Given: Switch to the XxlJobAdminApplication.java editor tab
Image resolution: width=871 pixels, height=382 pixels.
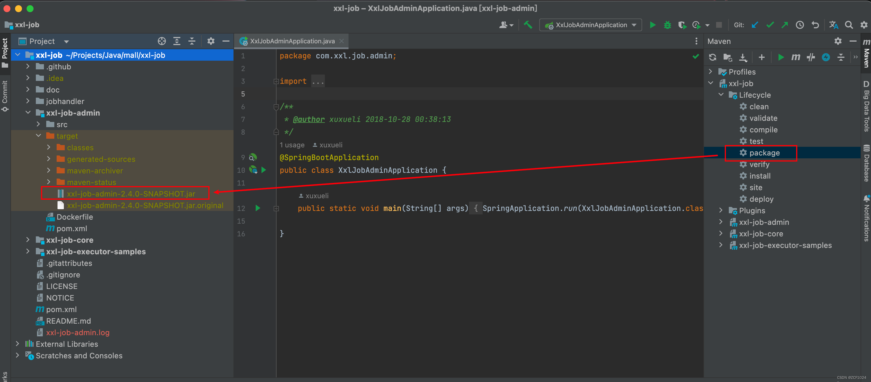Looking at the screenshot, I should coord(292,41).
